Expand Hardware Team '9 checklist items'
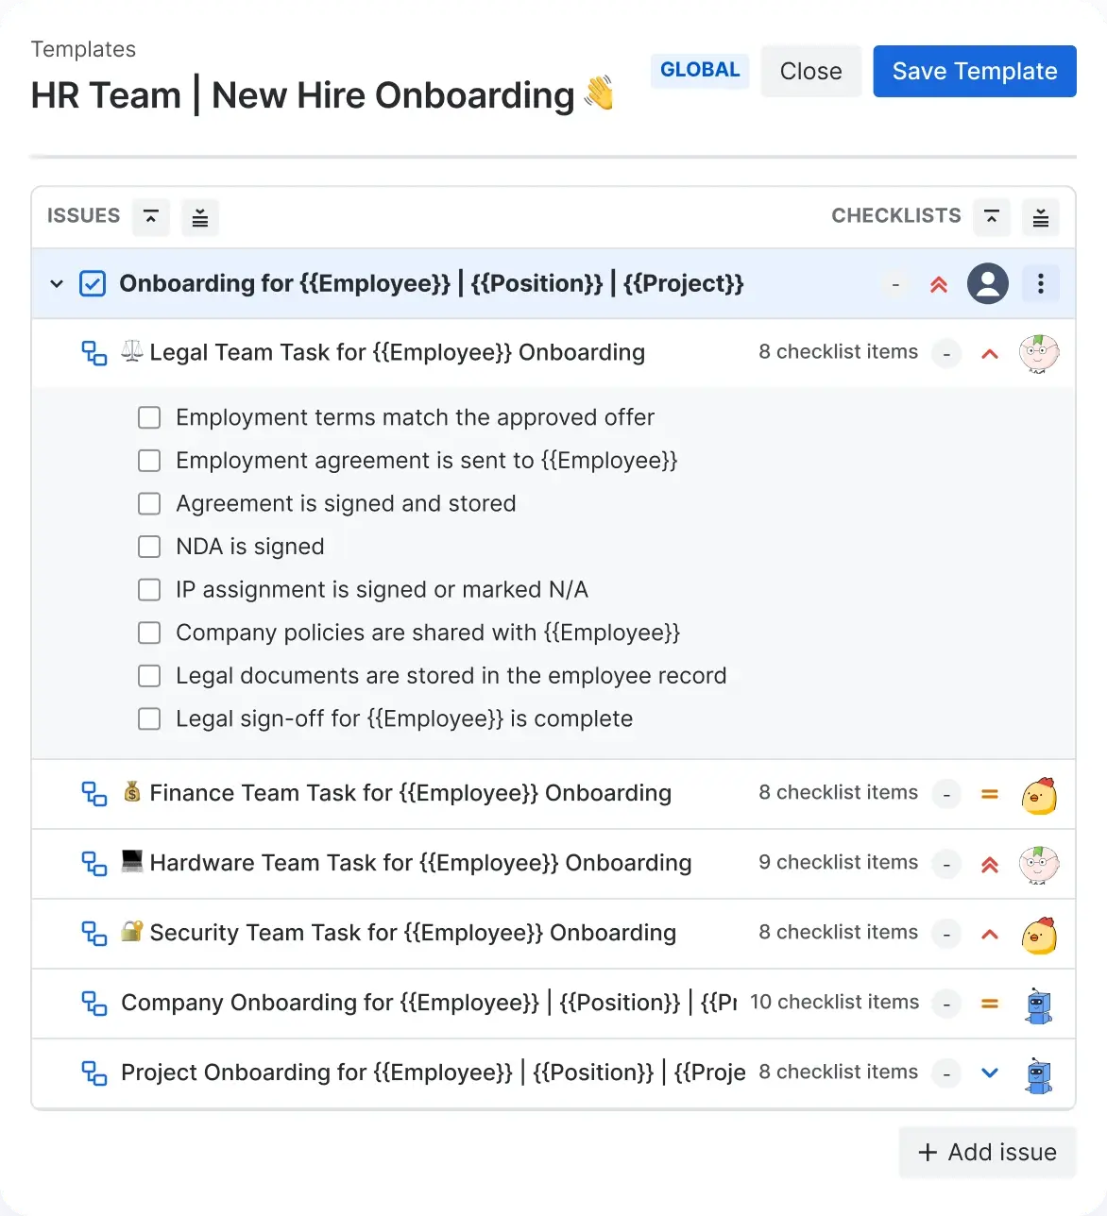This screenshot has height=1216, width=1107. [x=839, y=863]
